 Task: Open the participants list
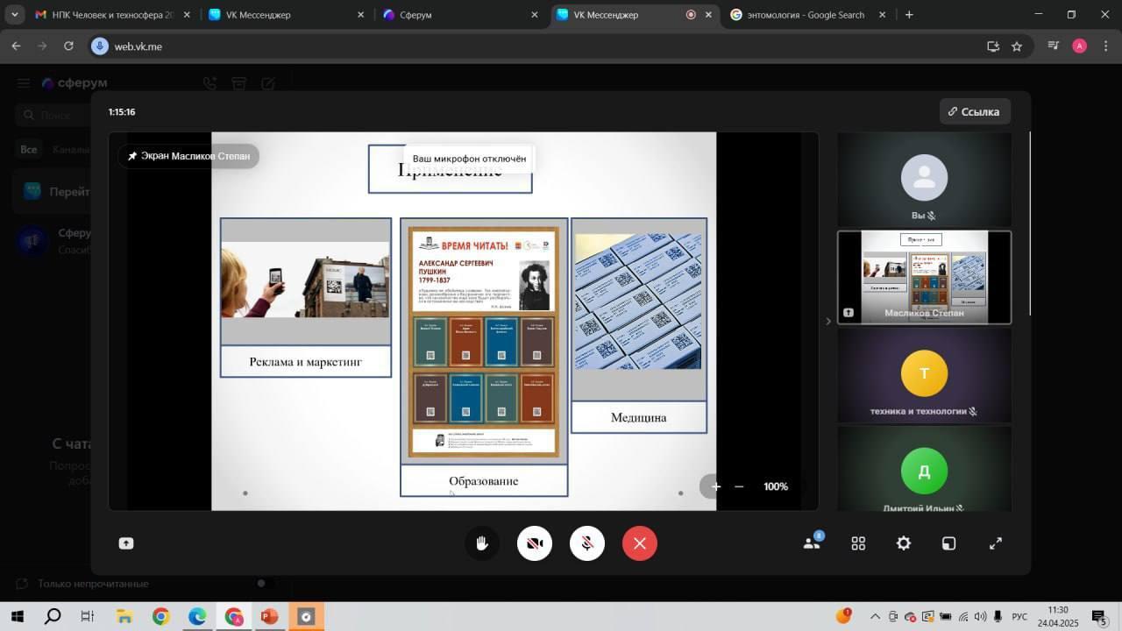[x=813, y=543]
